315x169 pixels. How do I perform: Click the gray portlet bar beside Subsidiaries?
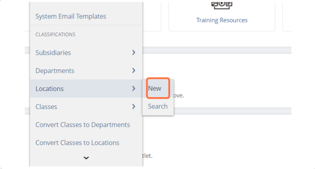coord(217,50)
